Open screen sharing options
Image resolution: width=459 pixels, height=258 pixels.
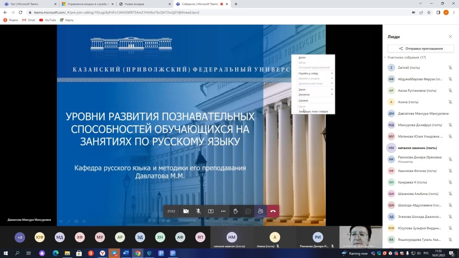(210, 211)
